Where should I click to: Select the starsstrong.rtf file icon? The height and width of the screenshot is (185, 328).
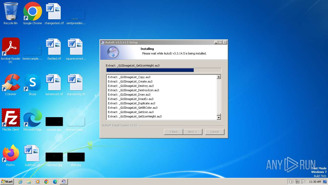[x=76, y=84]
